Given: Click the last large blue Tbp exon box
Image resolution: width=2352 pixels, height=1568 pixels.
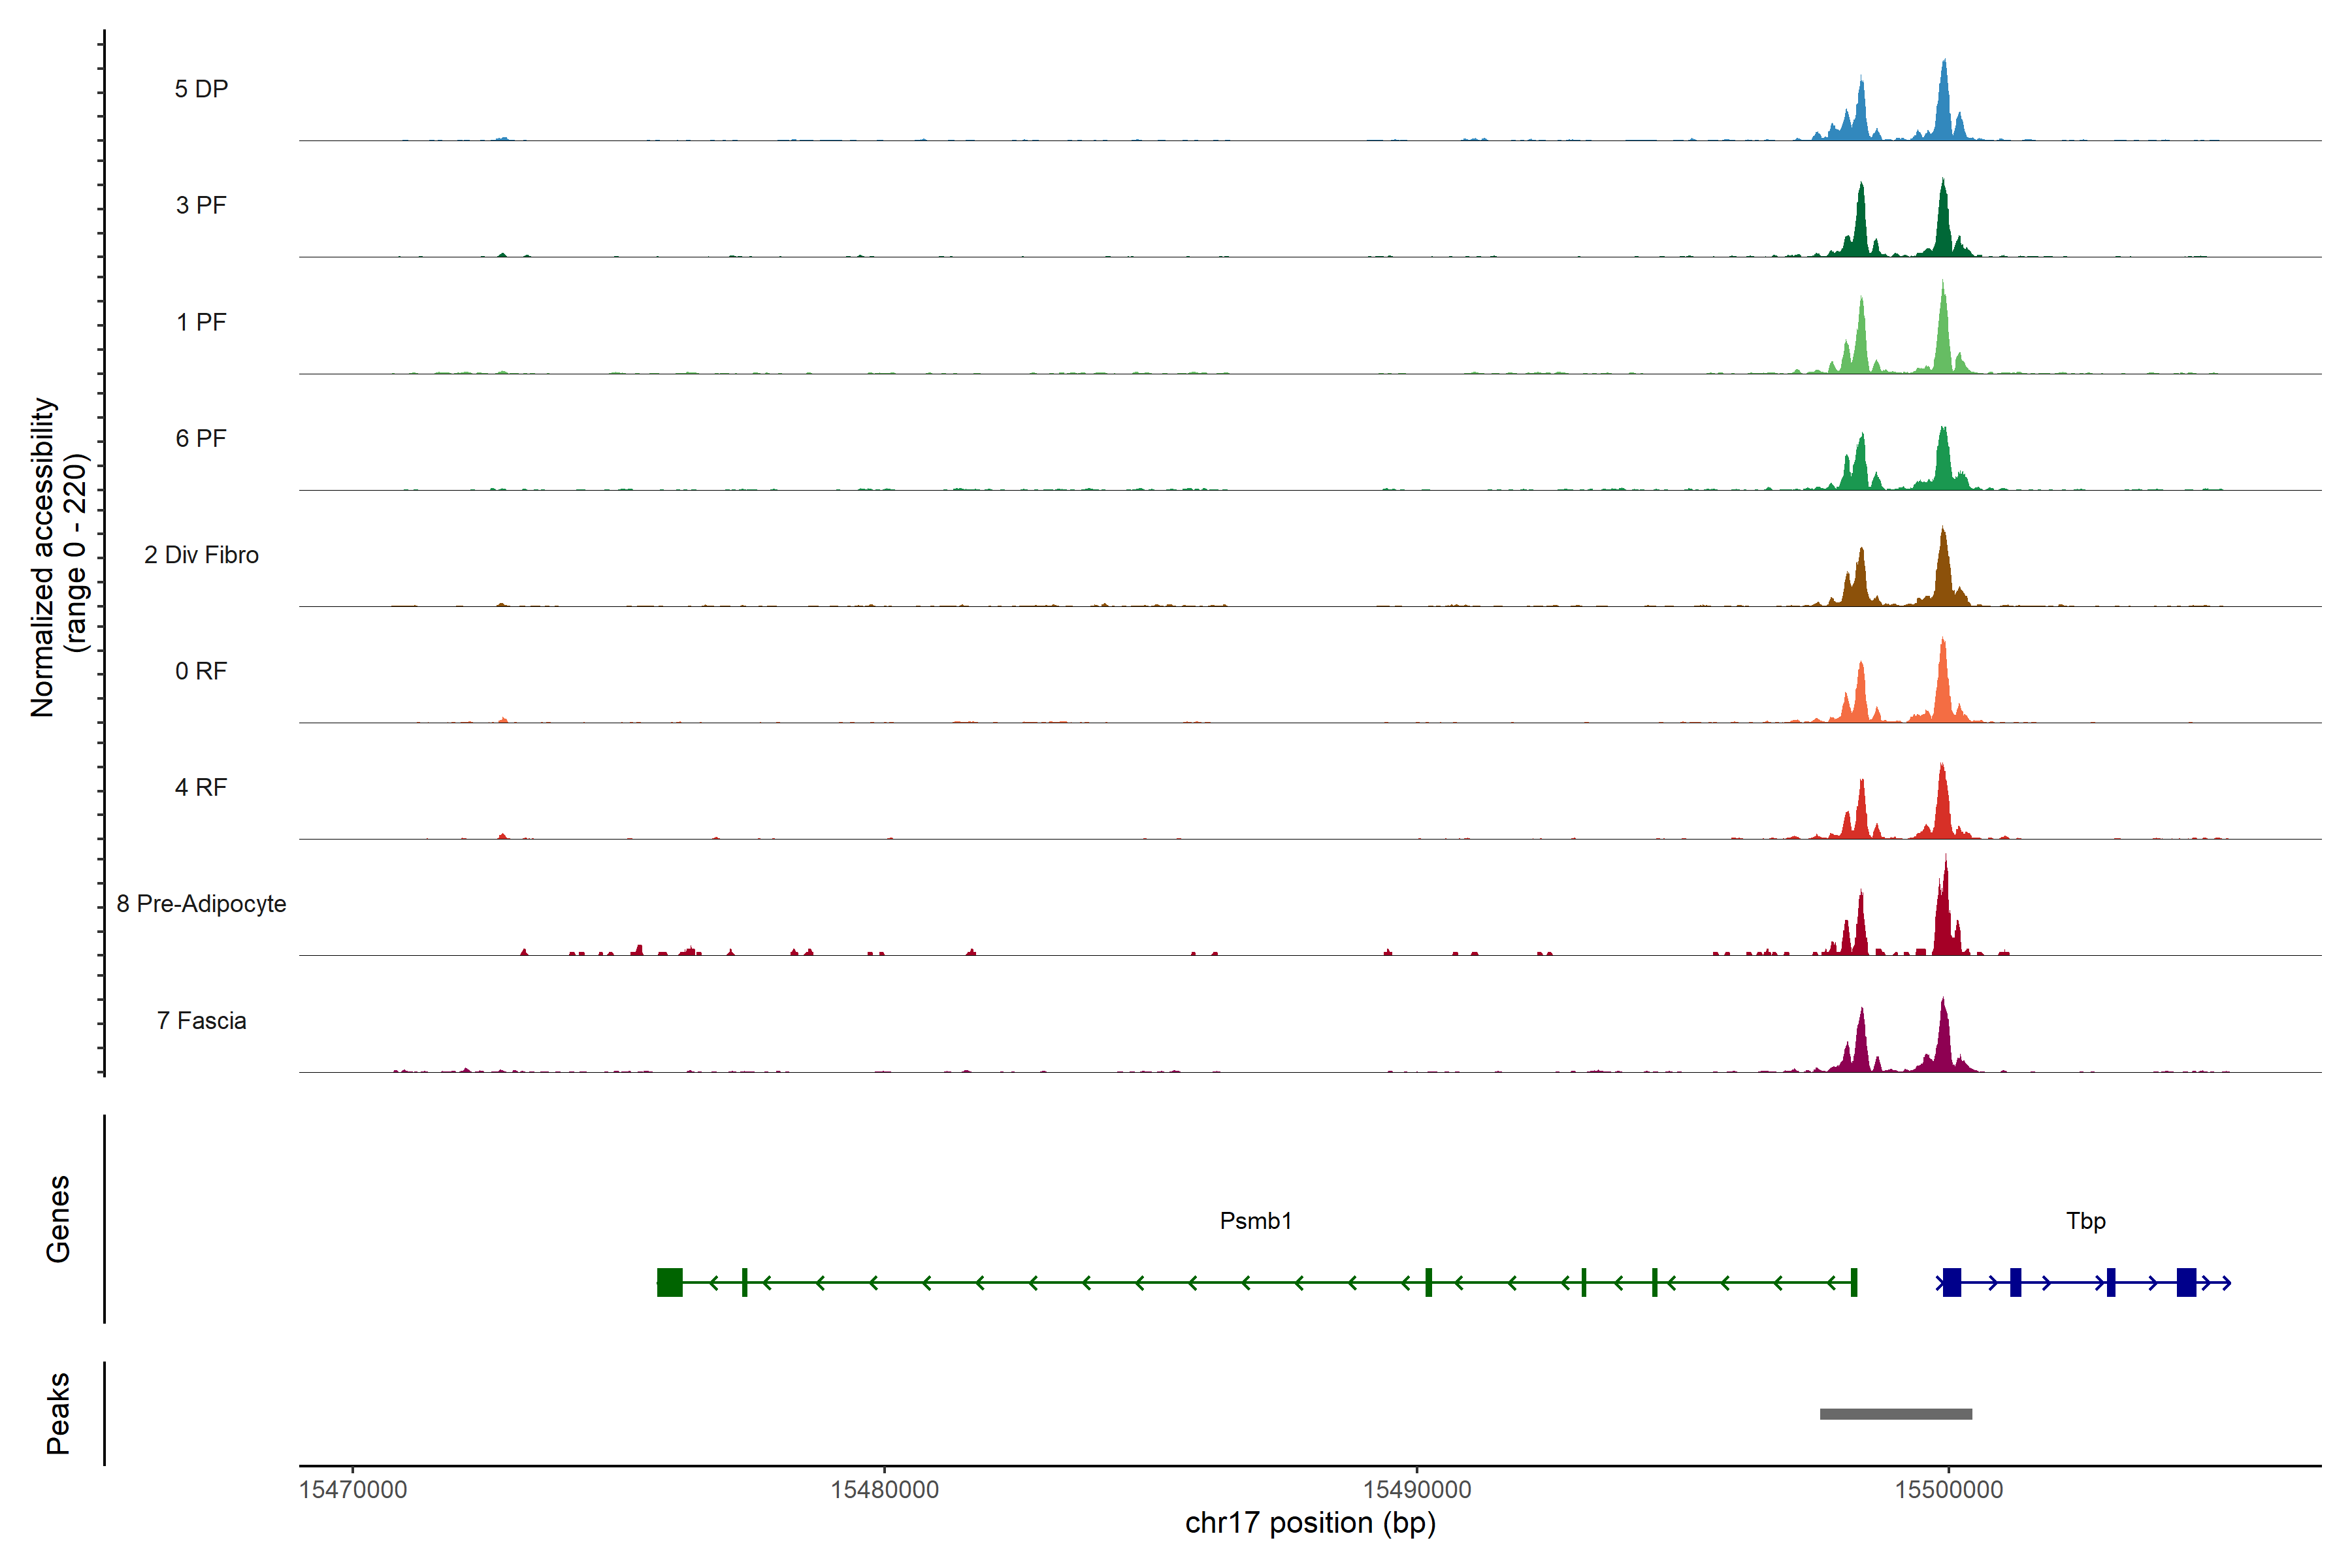Looking at the screenshot, I should pyautogui.click(x=2186, y=1282).
